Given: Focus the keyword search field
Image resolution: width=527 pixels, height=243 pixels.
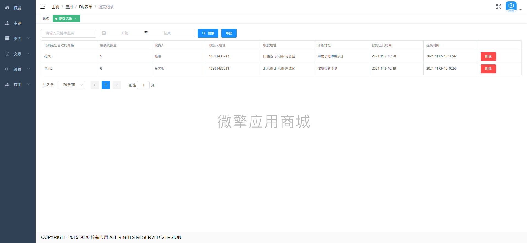Looking at the screenshot, I should point(69,33).
